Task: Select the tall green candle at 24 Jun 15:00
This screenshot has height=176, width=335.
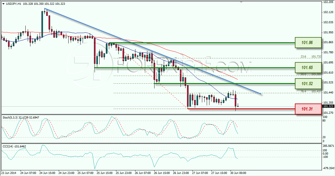Action: pos(42,24)
